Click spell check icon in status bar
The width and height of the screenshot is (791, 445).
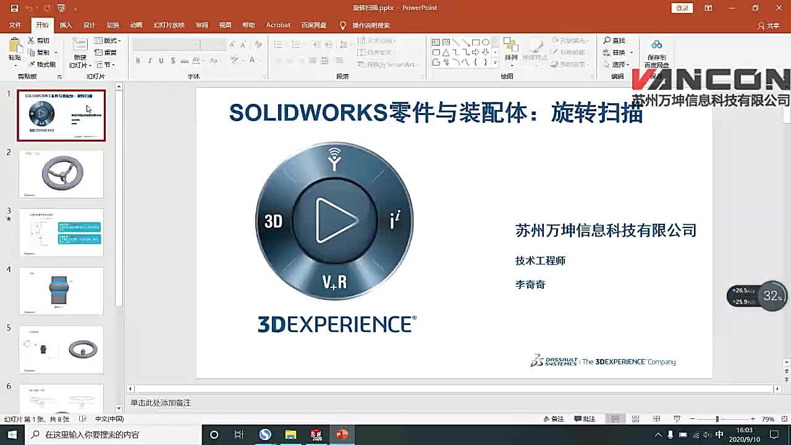coord(83,419)
